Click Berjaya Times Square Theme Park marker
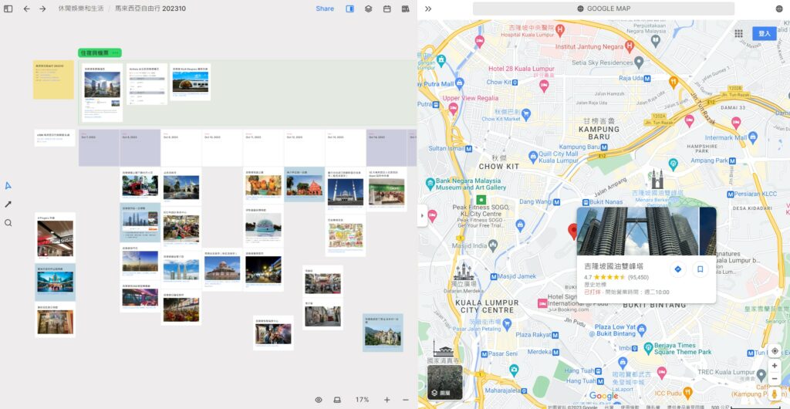Viewport: 790px width, 409px height. pos(648,348)
